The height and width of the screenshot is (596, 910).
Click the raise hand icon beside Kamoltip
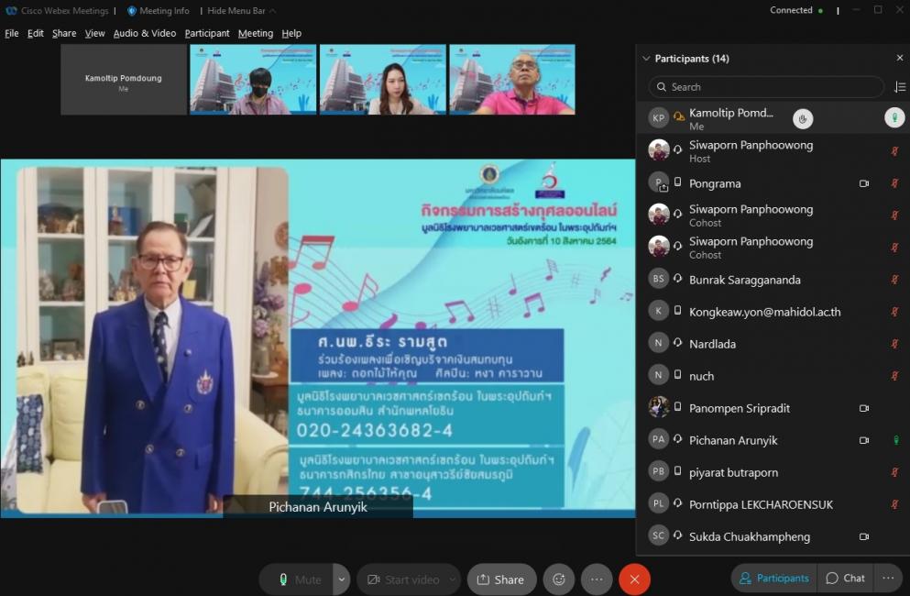coord(803,118)
